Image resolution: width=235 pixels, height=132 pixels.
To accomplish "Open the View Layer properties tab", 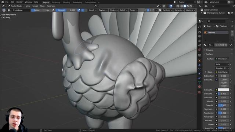I will coord(199,41).
